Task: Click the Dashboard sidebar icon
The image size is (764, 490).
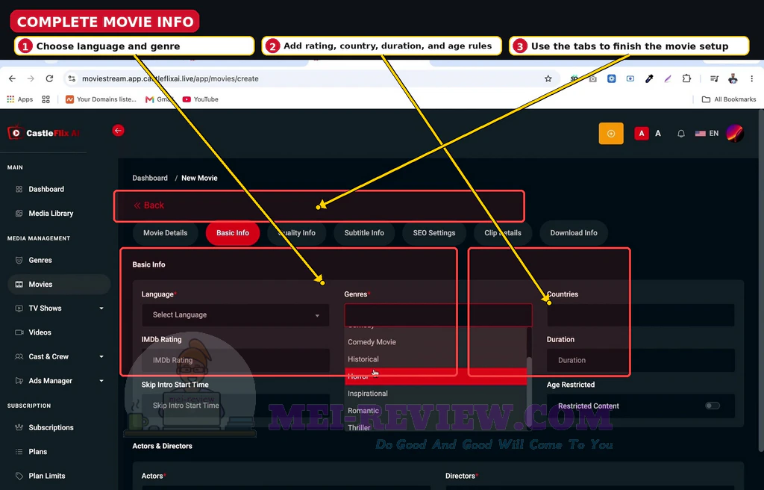Action: coord(19,190)
